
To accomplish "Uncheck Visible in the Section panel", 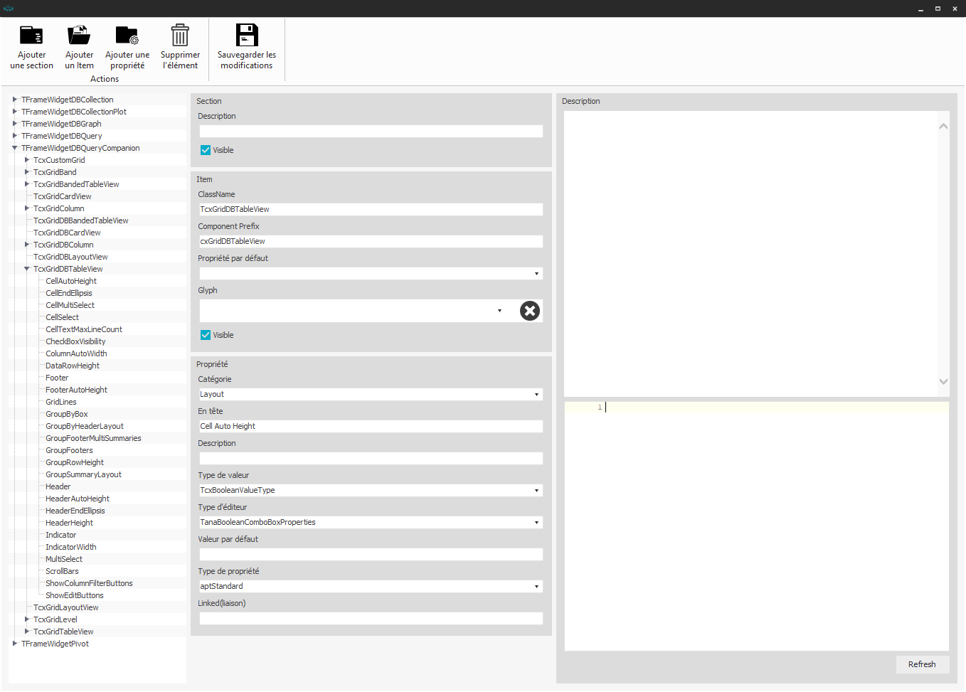I will [x=206, y=150].
